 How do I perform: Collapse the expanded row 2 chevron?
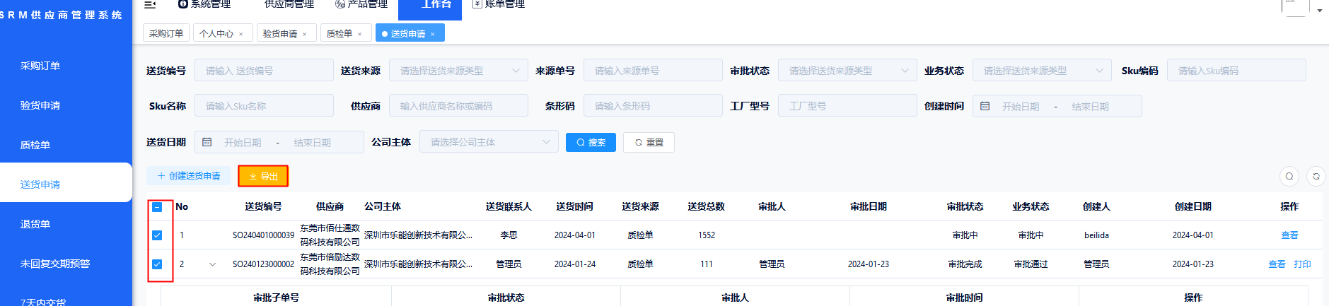(x=212, y=264)
